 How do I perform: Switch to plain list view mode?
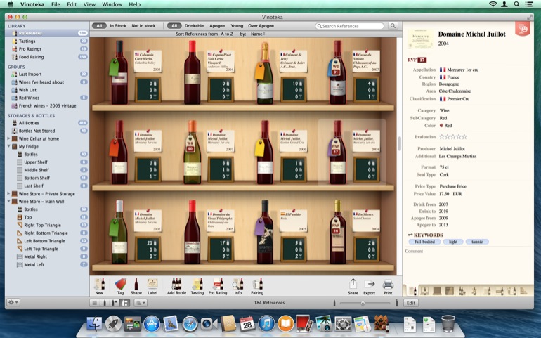pos(94,303)
